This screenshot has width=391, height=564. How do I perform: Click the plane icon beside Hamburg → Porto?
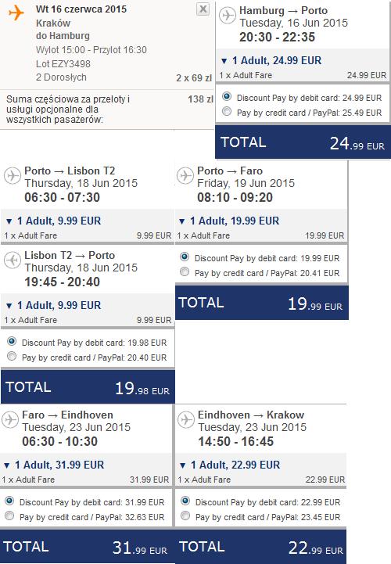[x=228, y=16]
